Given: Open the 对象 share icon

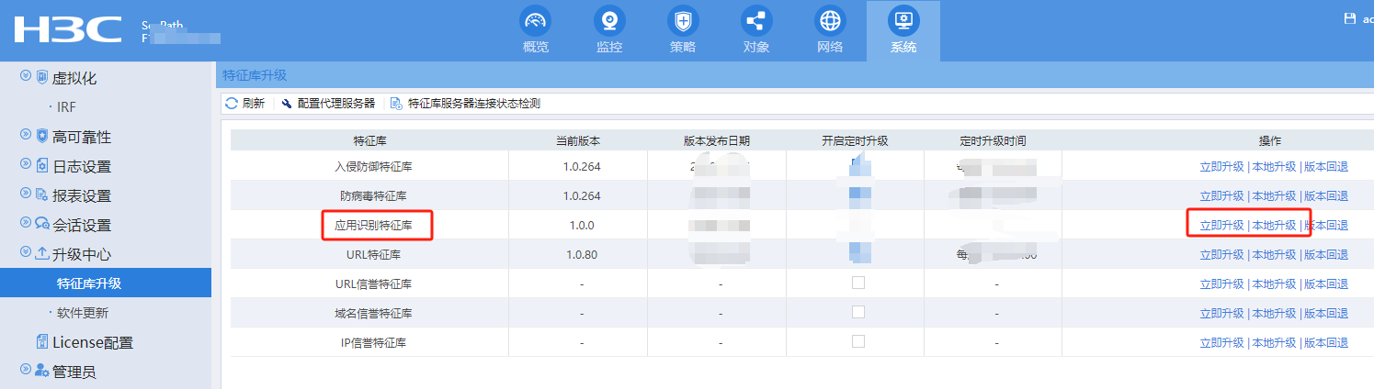Looking at the screenshot, I should 755,21.
